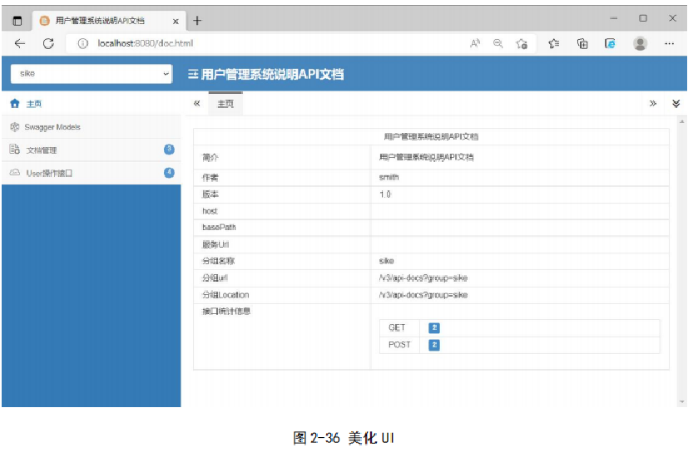Reload the page with the refresh icon
Screen dimensions: 698x457
click(48, 43)
